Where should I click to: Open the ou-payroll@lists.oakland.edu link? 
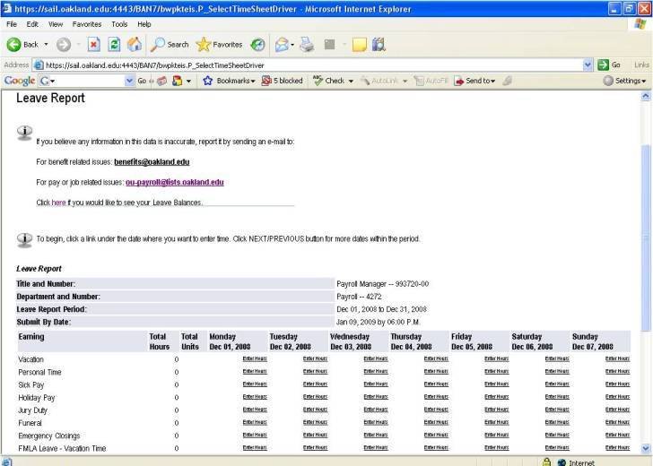[x=174, y=182]
